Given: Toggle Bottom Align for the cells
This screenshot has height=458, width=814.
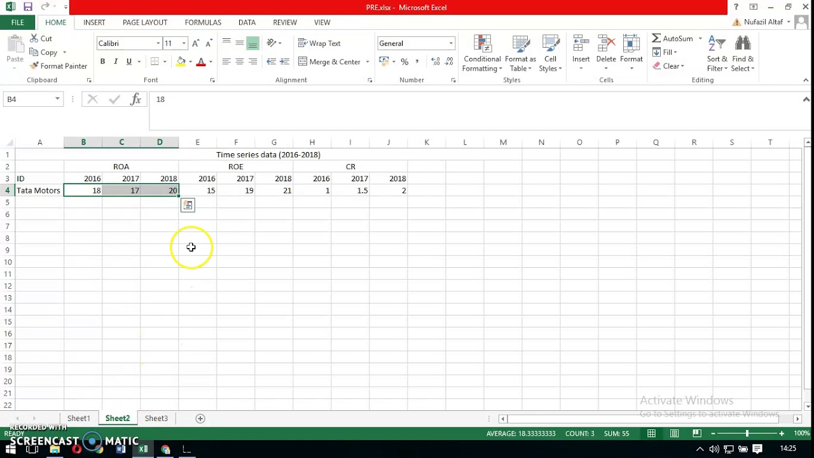Looking at the screenshot, I should point(252,43).
